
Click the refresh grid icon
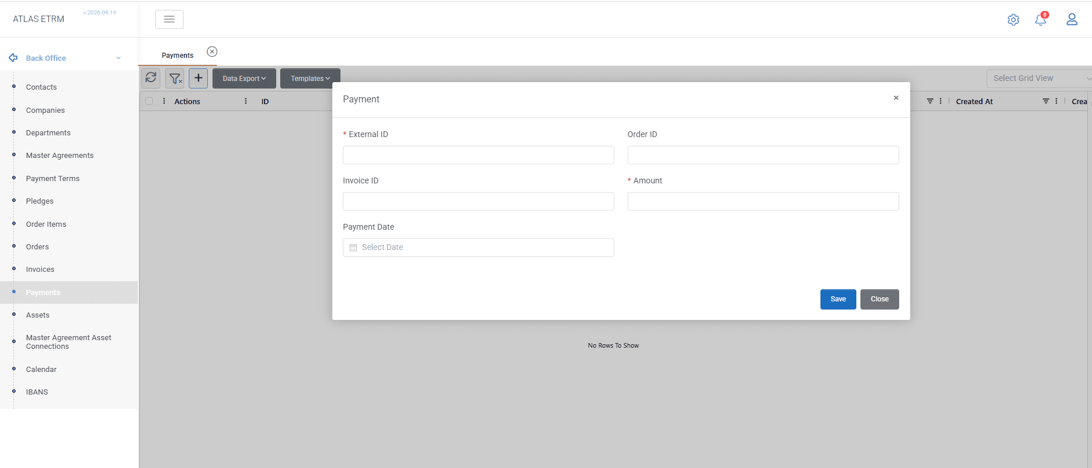coord(151,78)
